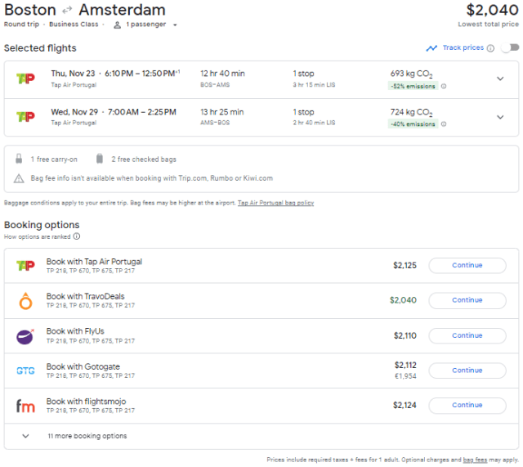
Task: Click '693 kg CO2' emissions value
Action: 412,74
